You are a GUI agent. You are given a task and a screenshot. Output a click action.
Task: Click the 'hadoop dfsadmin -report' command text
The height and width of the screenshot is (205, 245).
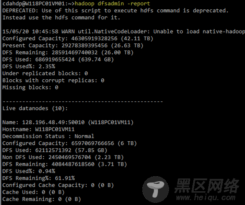coord(112,4)
